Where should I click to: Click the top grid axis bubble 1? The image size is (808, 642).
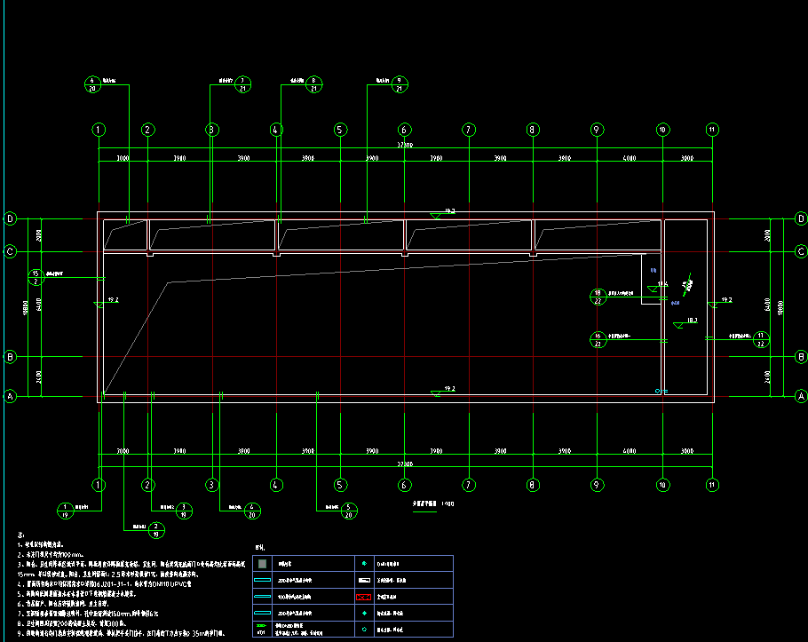[x=99, y=130]
